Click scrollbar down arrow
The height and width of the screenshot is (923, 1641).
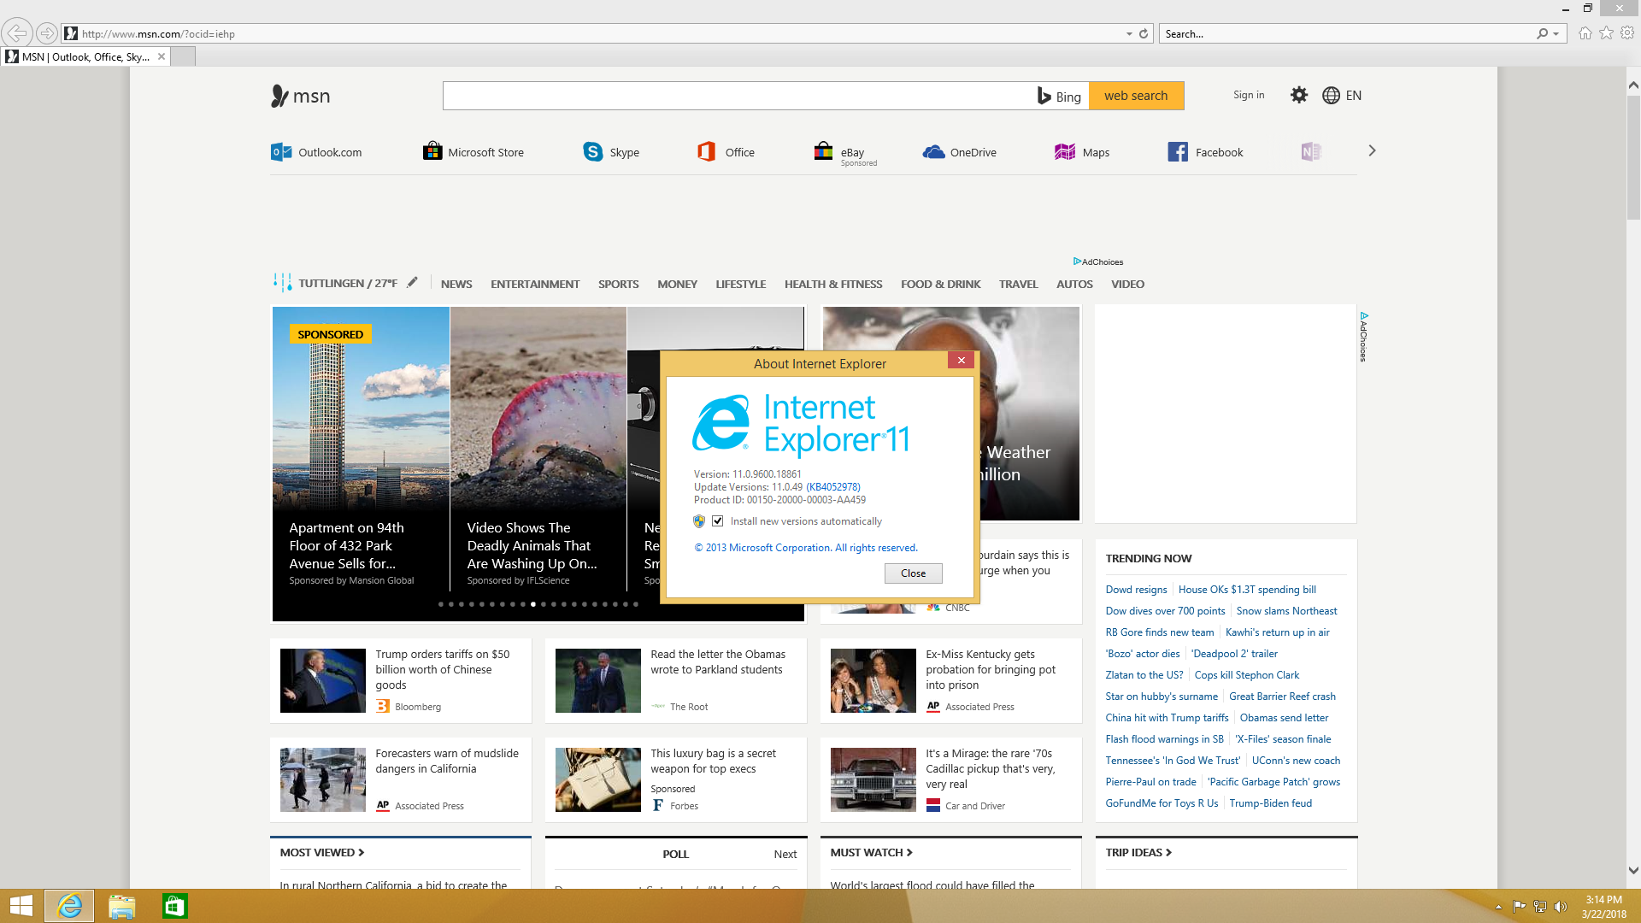[1633, 871]
